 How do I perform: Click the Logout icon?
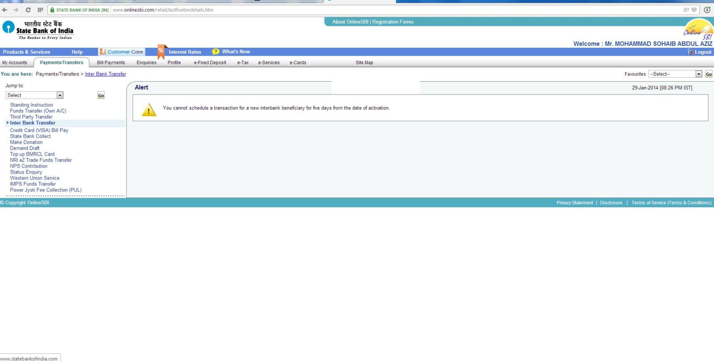click(x=691, y=52)
